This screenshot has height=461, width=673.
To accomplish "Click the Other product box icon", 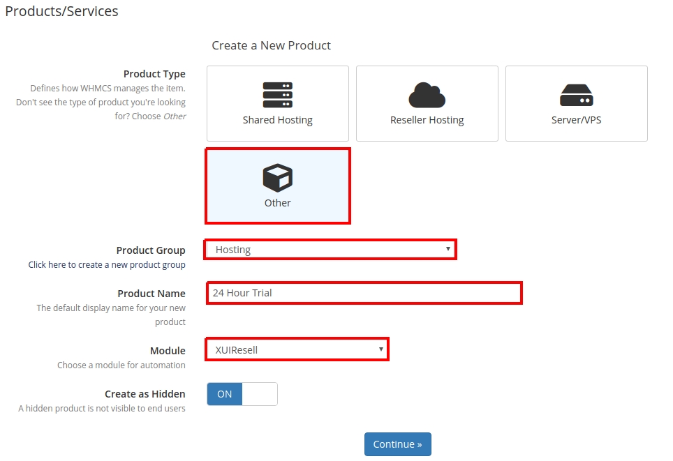I will 277,178.
